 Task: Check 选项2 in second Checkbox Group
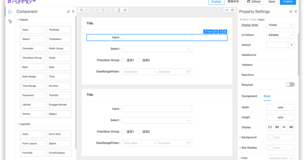(x=139, y=132)
